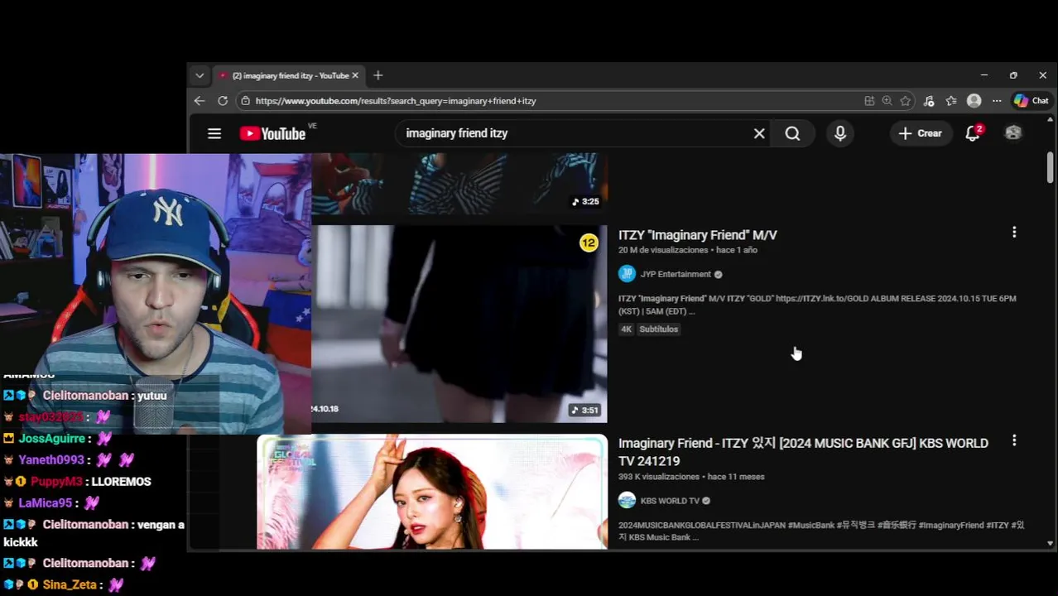Open more options for Music Bank video
This screenshot has height=596, width=1058.
[x=1014, y=441]
